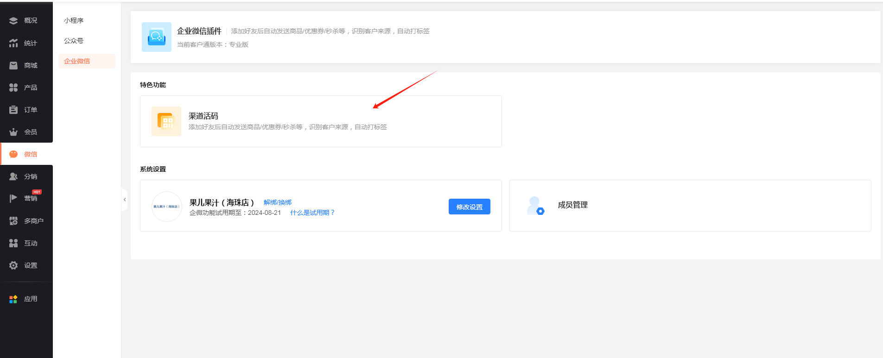
Task: Click the 渠道活码 card description text
Action: tap(287, 127)
